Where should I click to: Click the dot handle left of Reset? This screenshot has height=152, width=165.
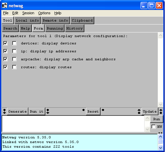[83, 110]
